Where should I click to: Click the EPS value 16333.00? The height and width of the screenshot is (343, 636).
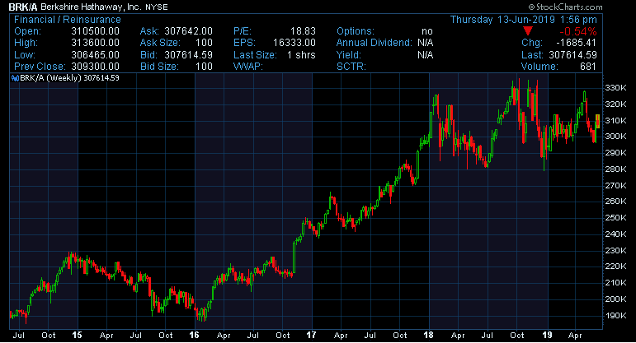[x=294, y=43]
